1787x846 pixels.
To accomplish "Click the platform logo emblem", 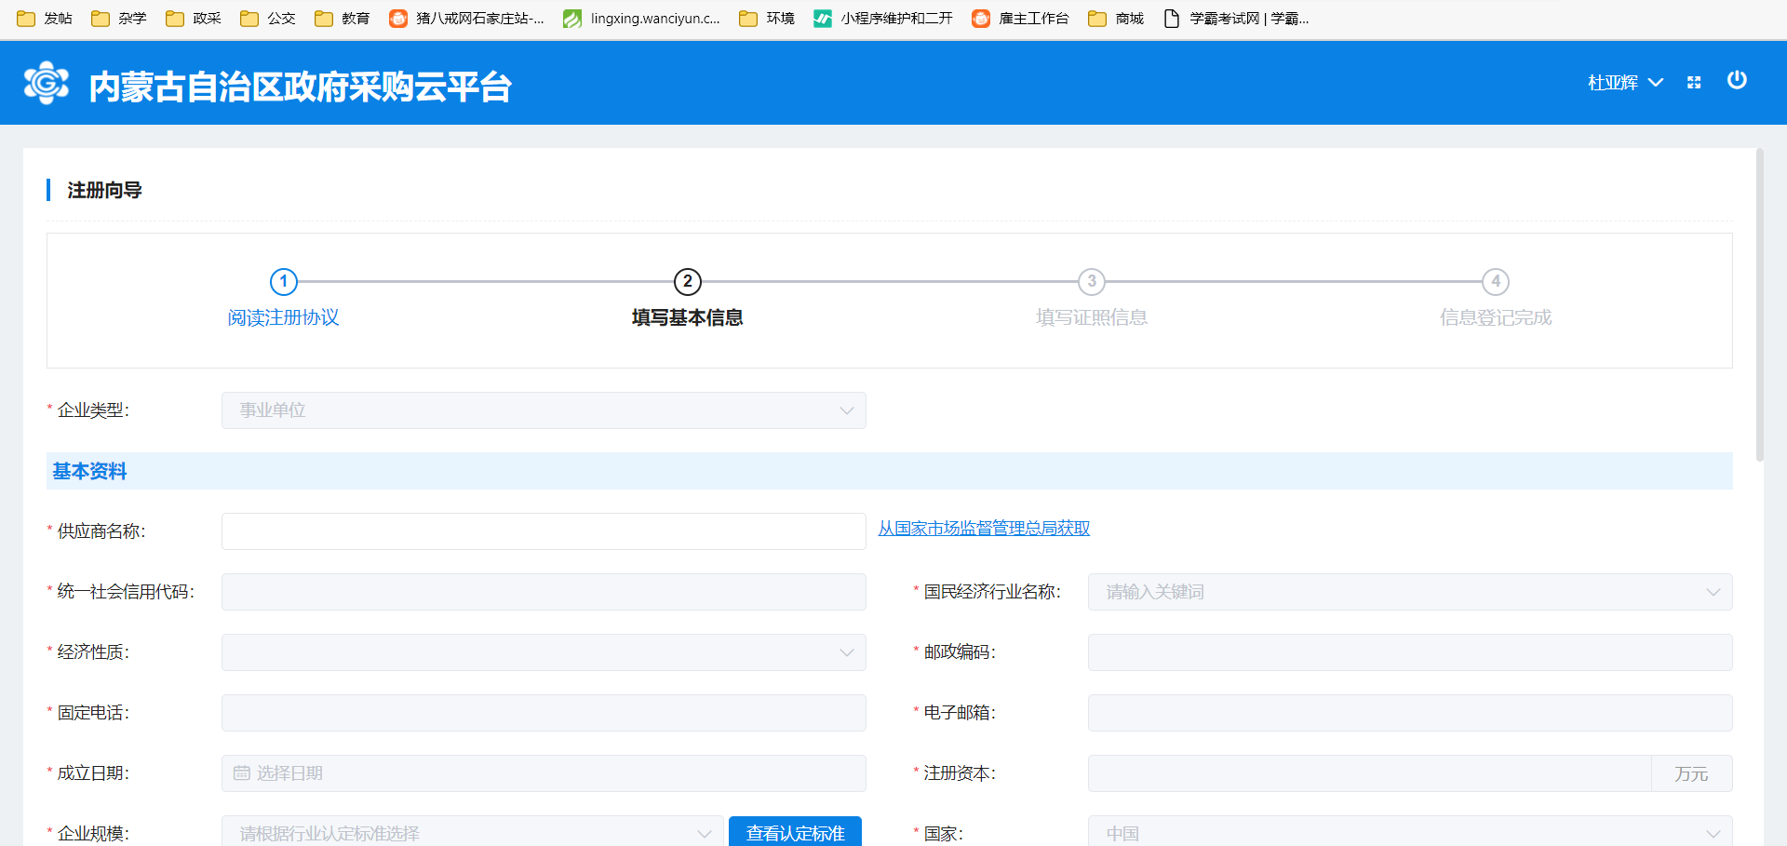I will tap(47, 84).
